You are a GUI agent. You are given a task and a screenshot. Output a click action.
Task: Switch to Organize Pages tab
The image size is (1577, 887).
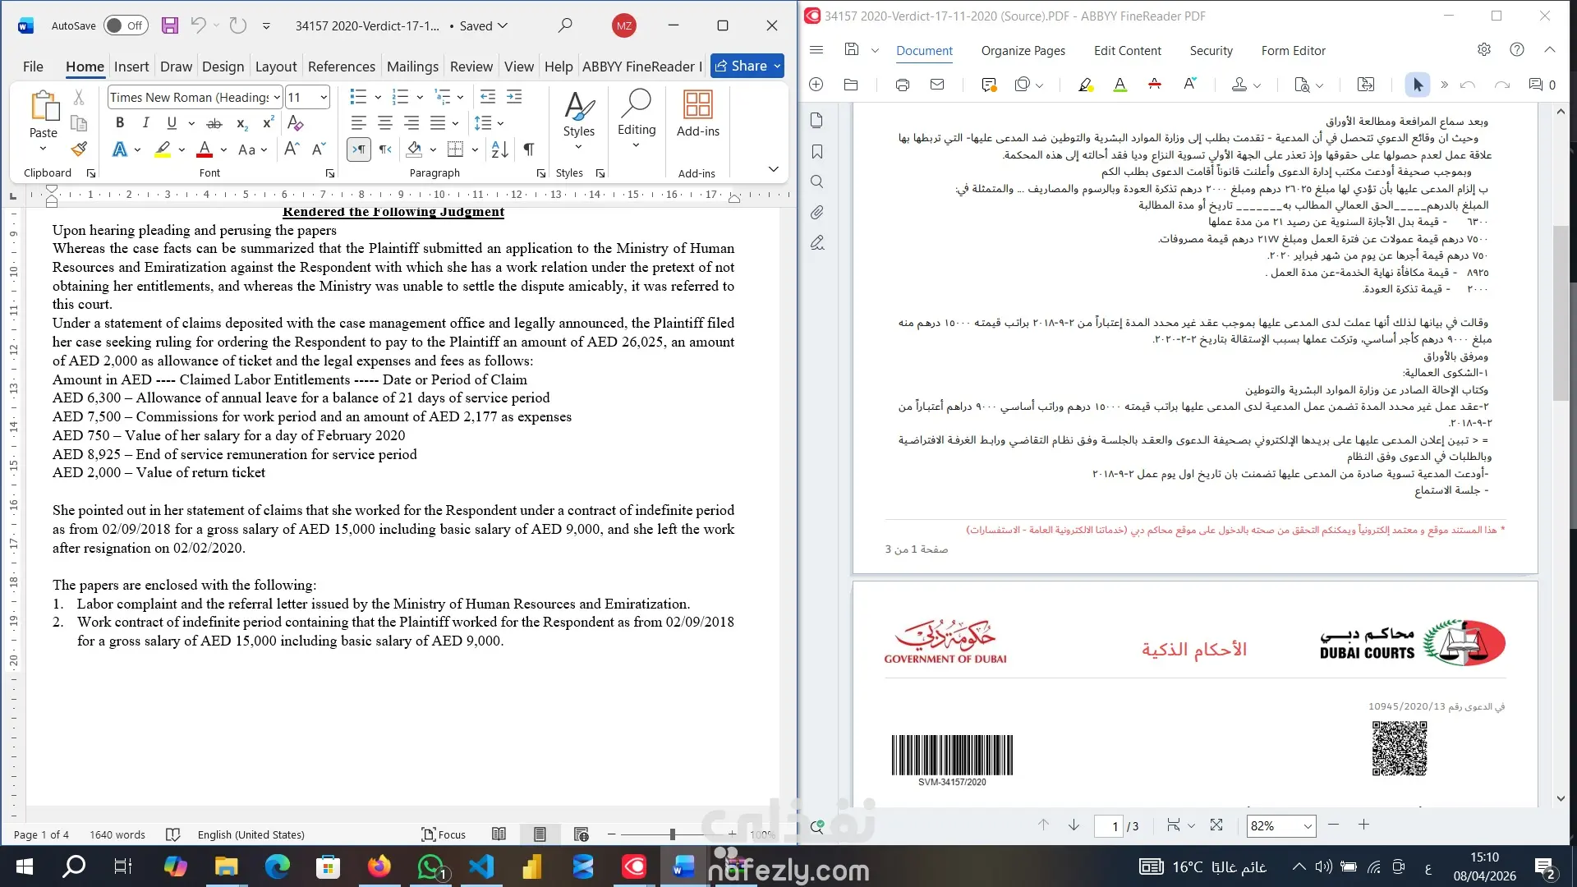point(1023,51)
